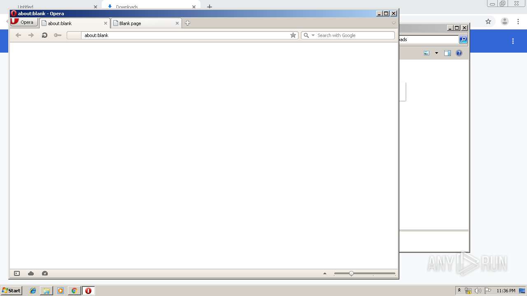Click the 11:36 PM taskbar clock
This screenshot has width=527, height=296.
tap(506, 291)
